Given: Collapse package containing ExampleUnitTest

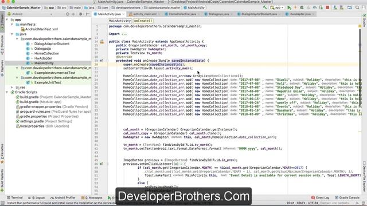Looking at the screenshot, I should [x=17, y=78].
